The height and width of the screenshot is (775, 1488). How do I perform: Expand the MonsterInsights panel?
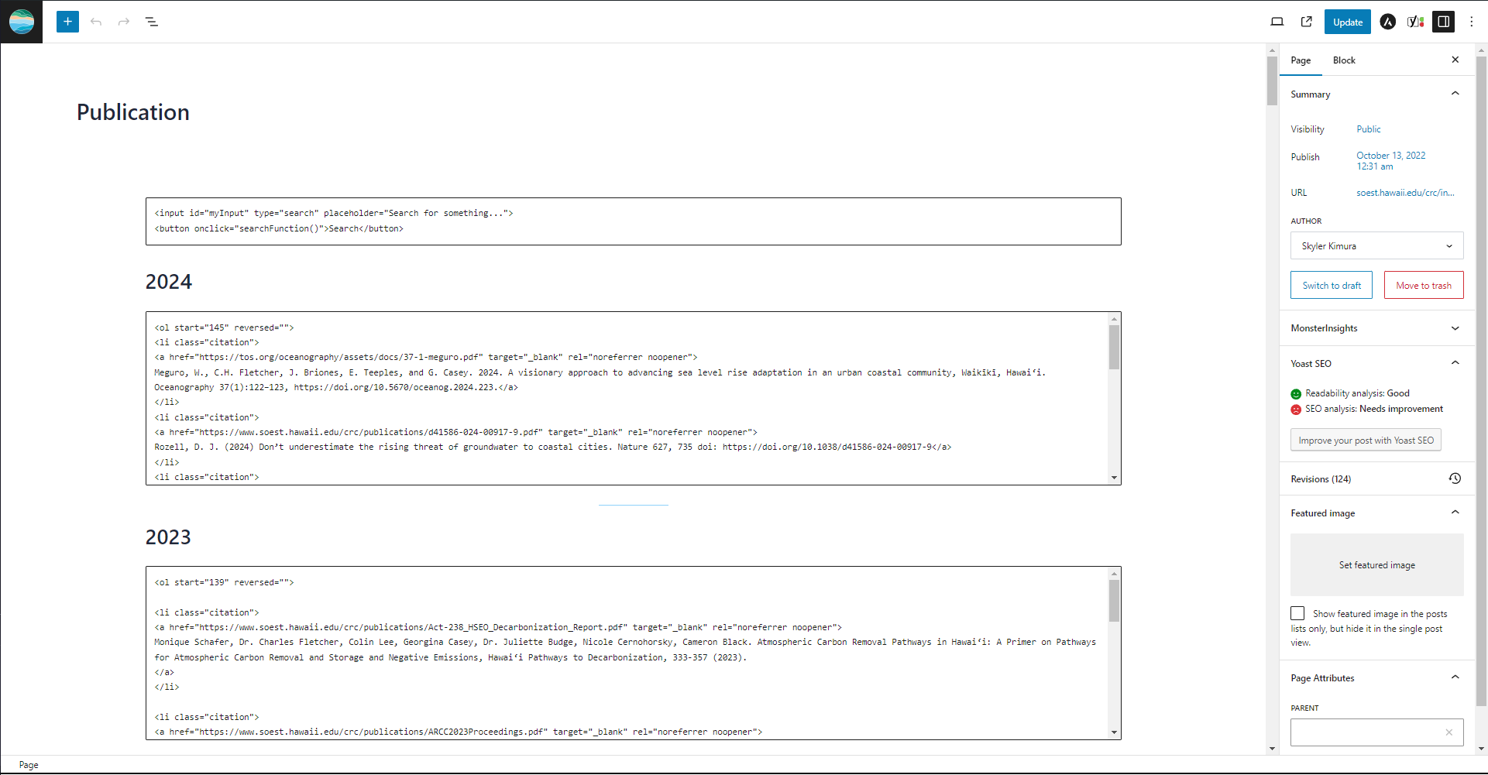click(1376, 328)
